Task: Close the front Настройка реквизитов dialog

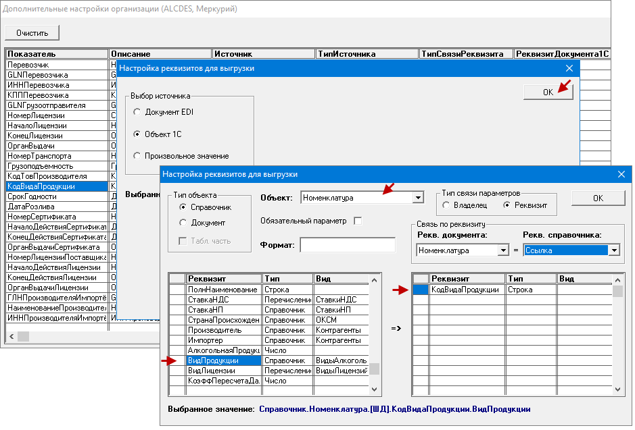Action: tap(621, 174)
